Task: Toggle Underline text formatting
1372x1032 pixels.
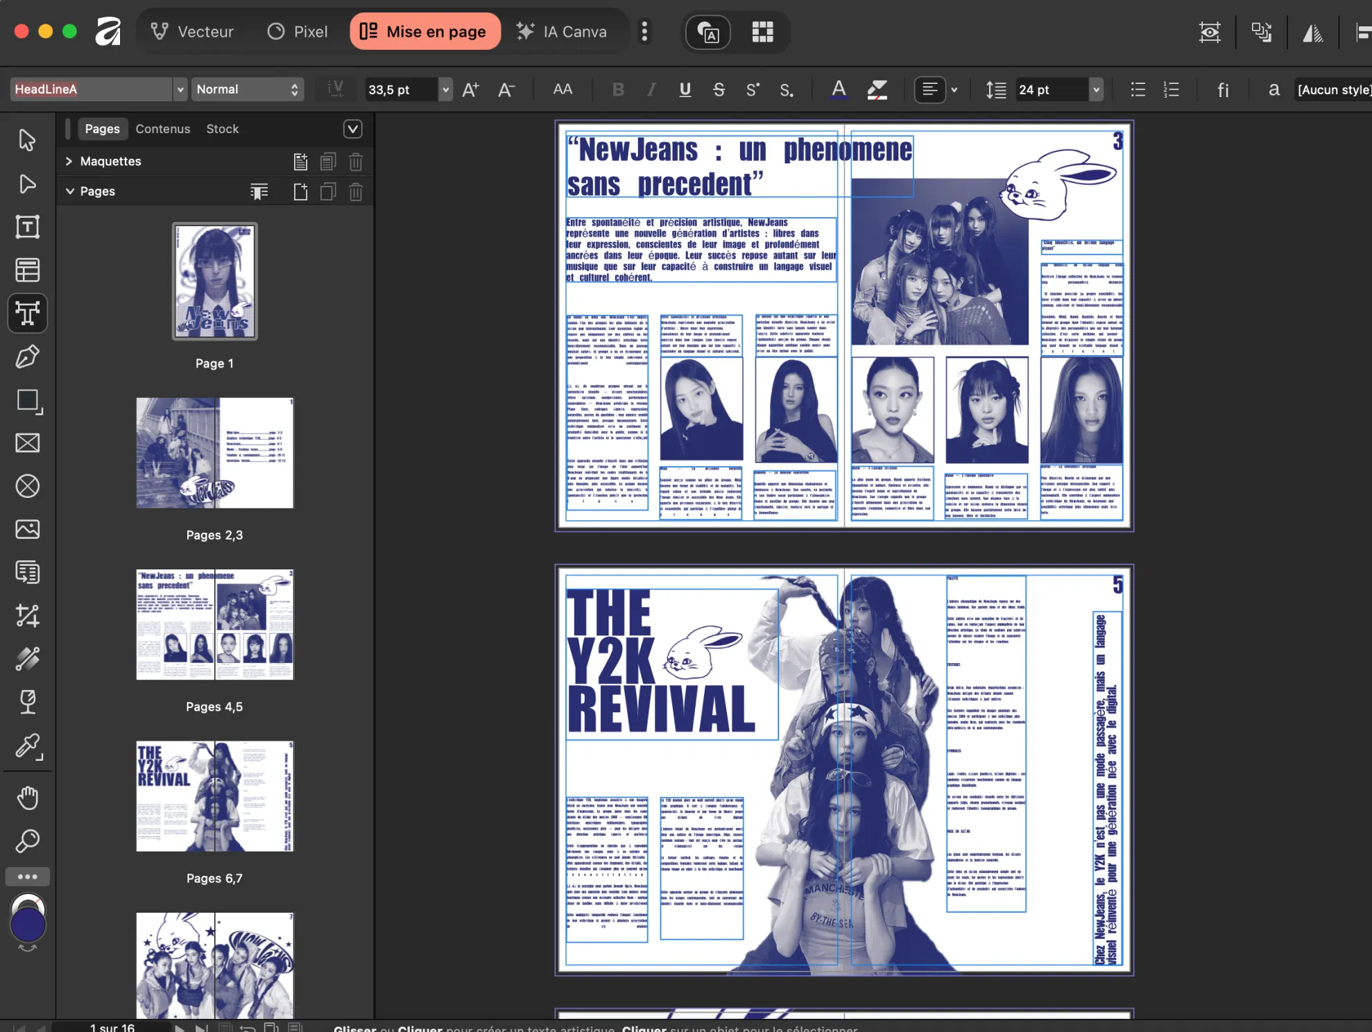Action: click(x=685, y=89)
